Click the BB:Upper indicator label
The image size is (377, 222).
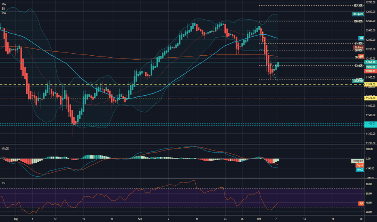coord(358,14)
